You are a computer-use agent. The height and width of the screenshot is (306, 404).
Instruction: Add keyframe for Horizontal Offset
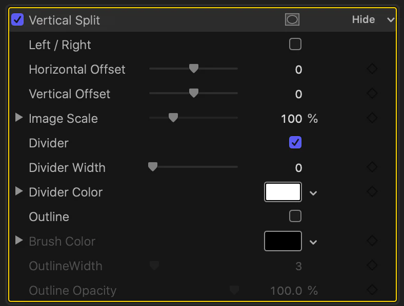(372, 69)
